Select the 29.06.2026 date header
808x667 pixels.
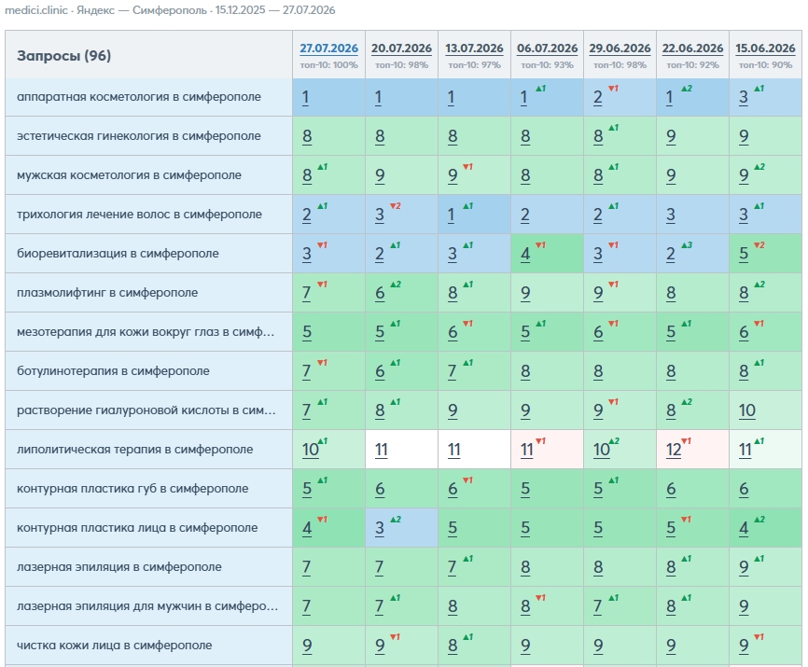[620, 49]
